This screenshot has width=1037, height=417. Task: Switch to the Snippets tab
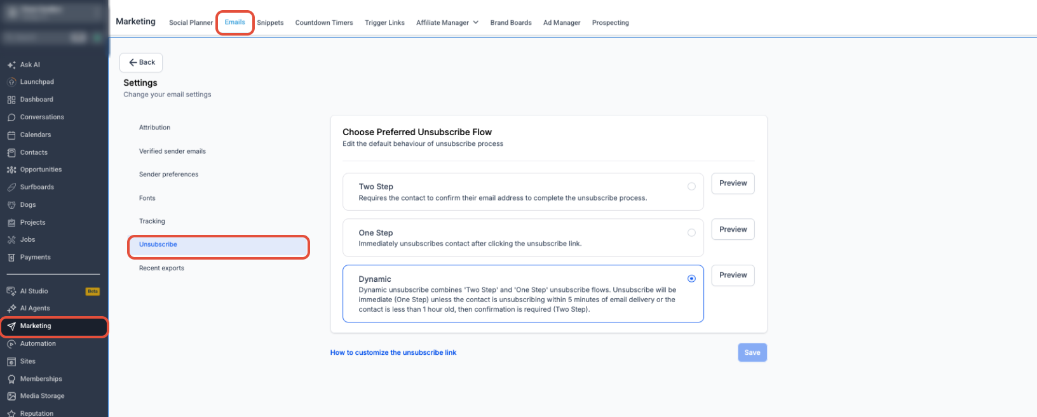[x=270, y=23]
